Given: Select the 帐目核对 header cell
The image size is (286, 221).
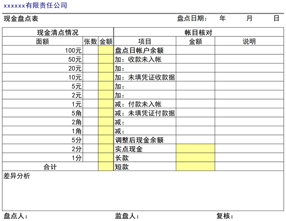Looking at the screenshot, I should [199, 32].
